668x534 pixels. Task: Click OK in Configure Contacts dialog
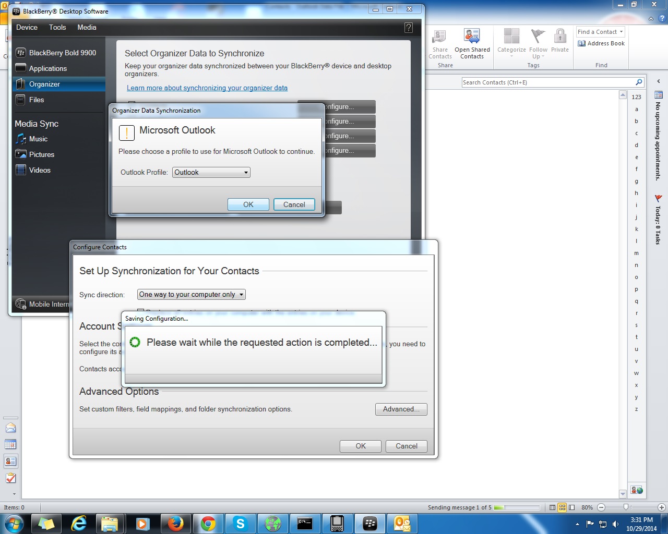click(361, 446)
